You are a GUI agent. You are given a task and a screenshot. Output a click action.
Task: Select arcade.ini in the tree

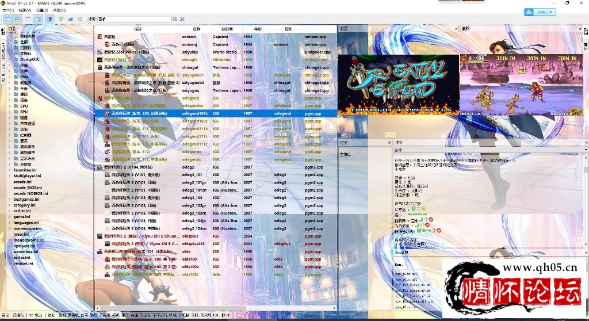[22, 182]
